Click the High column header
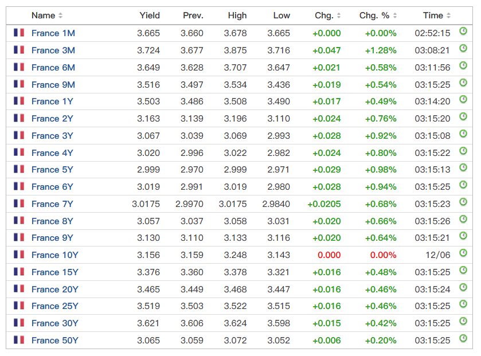The image size is (481, 356). [237, 15]
